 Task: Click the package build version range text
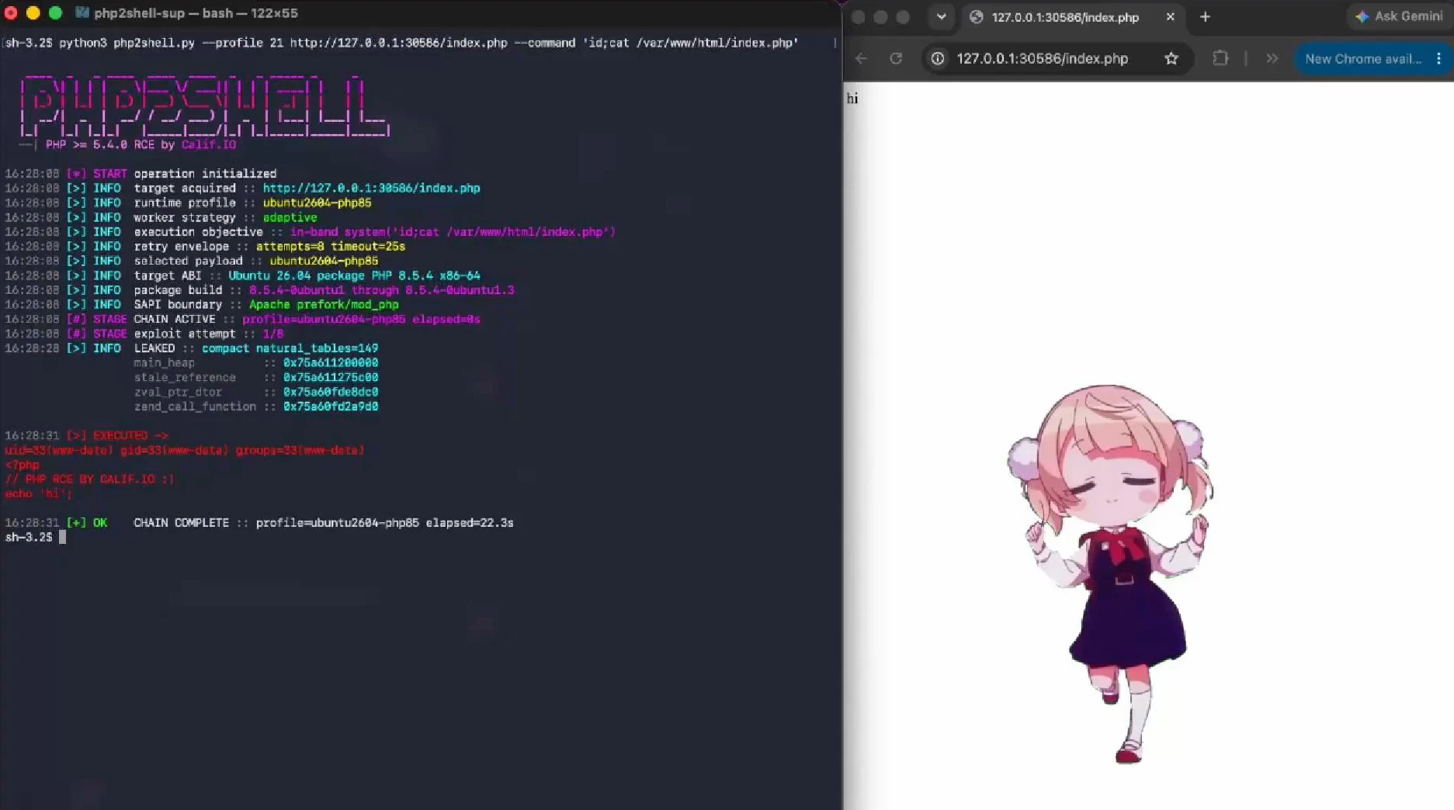[x=381, y=290]
